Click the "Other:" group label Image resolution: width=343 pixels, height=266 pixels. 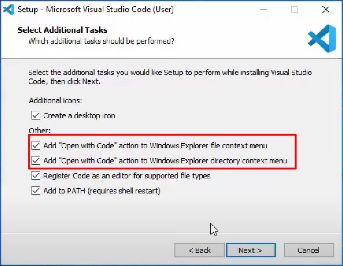39,130
